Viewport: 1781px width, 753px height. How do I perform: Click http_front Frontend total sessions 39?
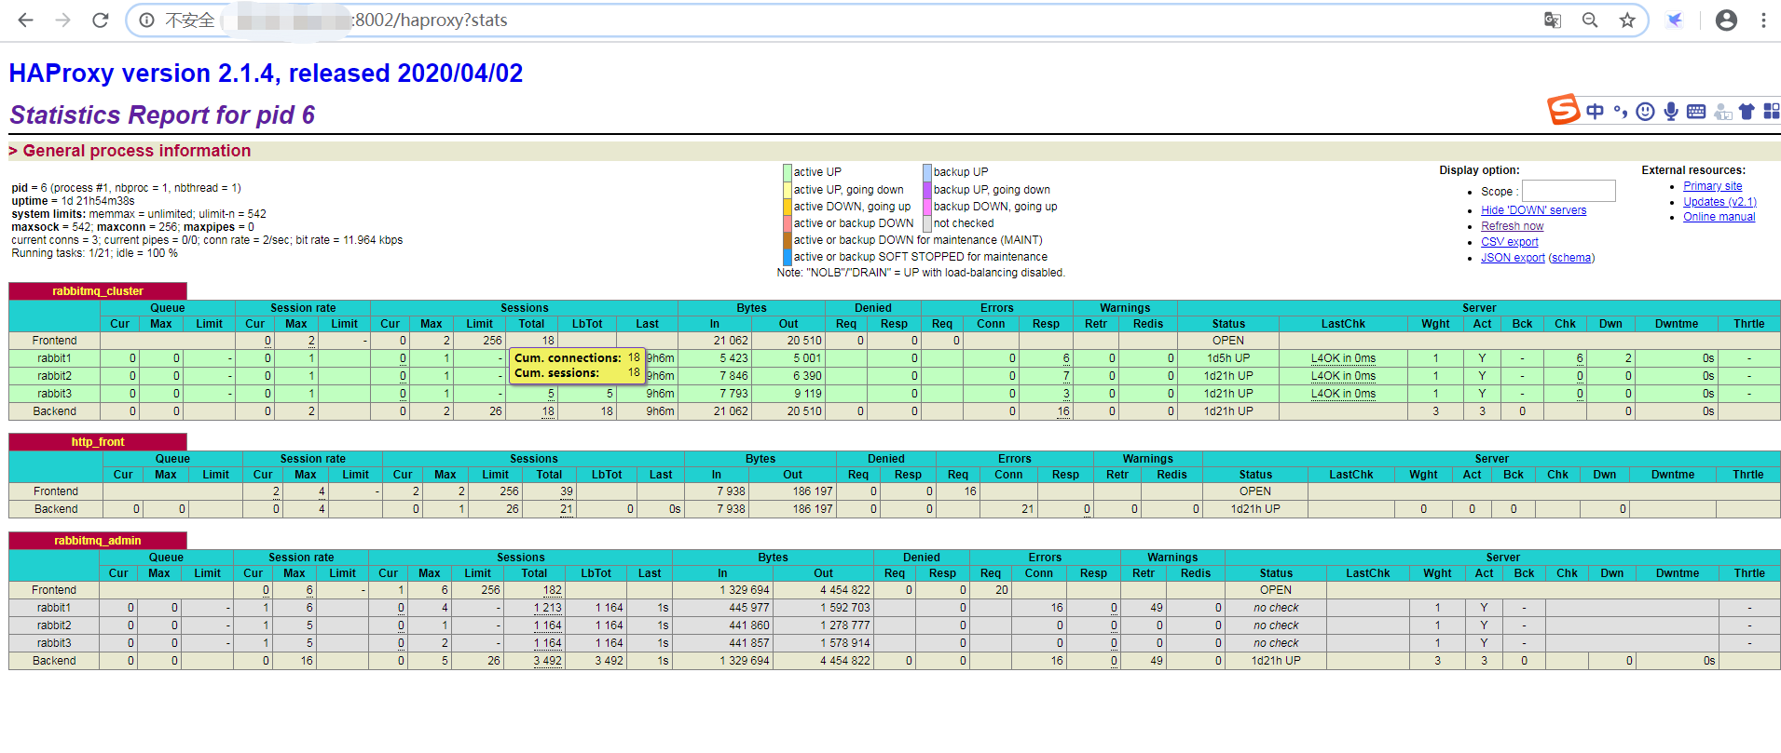[x=567, y=491]
